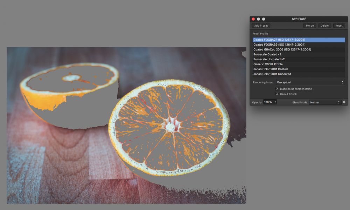Disable the Gamut Check checkbox
350x210 pixels.
[x=277, y=94]
